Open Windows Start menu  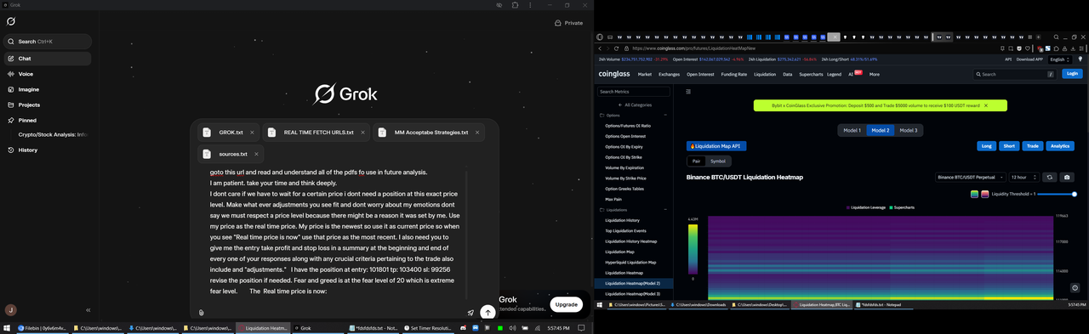point(7,328)
